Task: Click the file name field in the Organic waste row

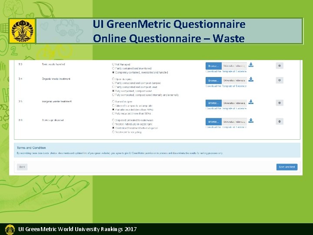Action: (x=234, y=81)
